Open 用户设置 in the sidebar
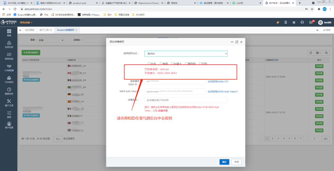This screenshot has width=334, height=171. pos(9,125)
